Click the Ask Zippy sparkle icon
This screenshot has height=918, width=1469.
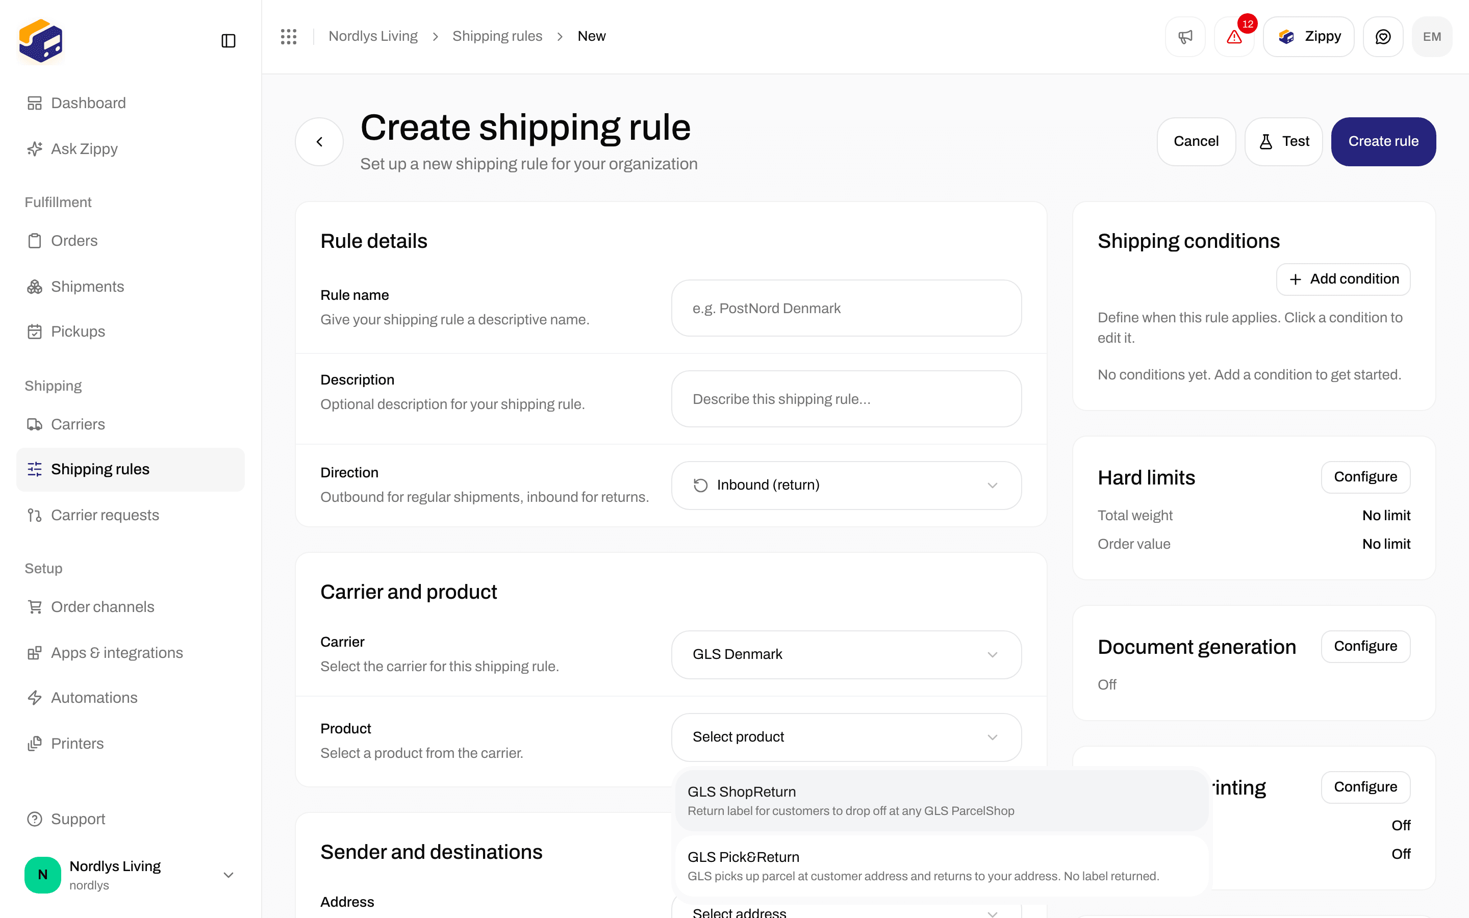(35, 149)
